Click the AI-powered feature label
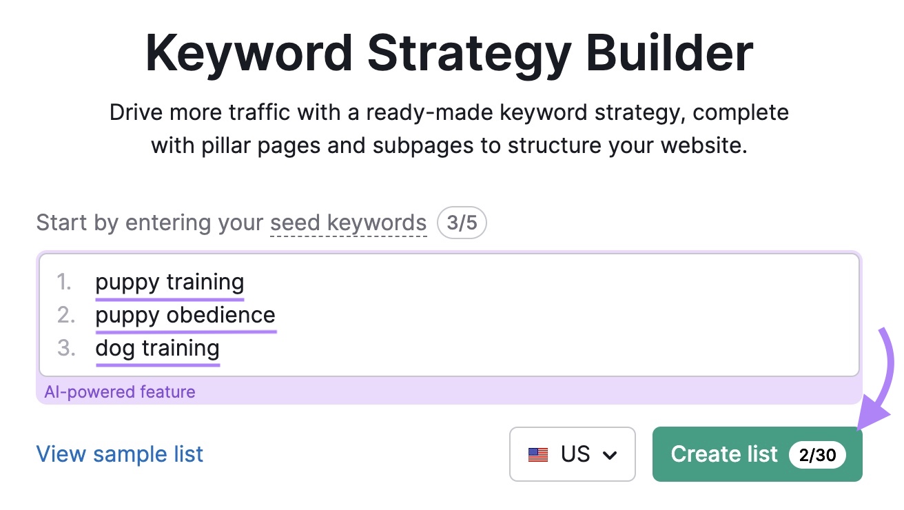Screen dimensions: 904x510 click(x=120, y=392)
